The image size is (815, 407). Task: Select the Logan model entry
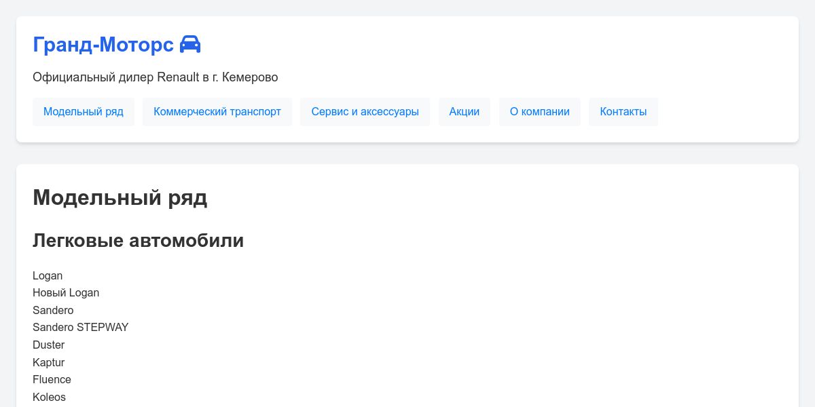point(48,276)
